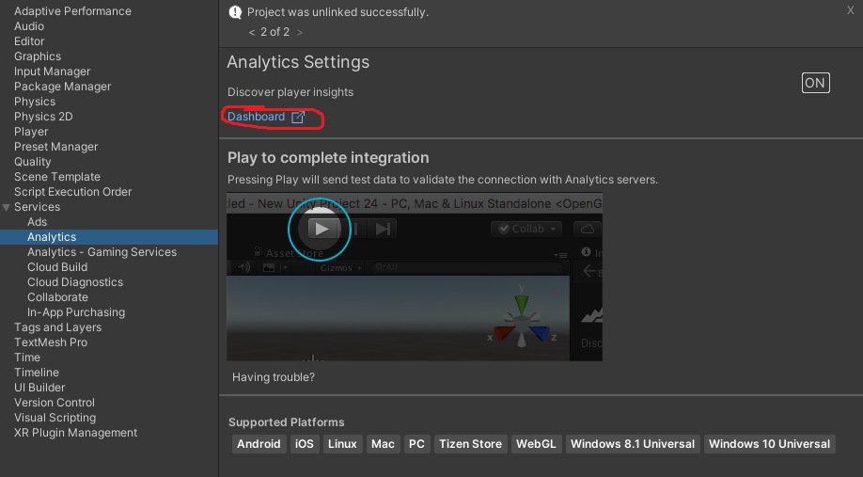This screenshot has height=477, width=863.
Task: Click the cloud icon in preview image
Action: pyautogui.click(x=588, y=229)
